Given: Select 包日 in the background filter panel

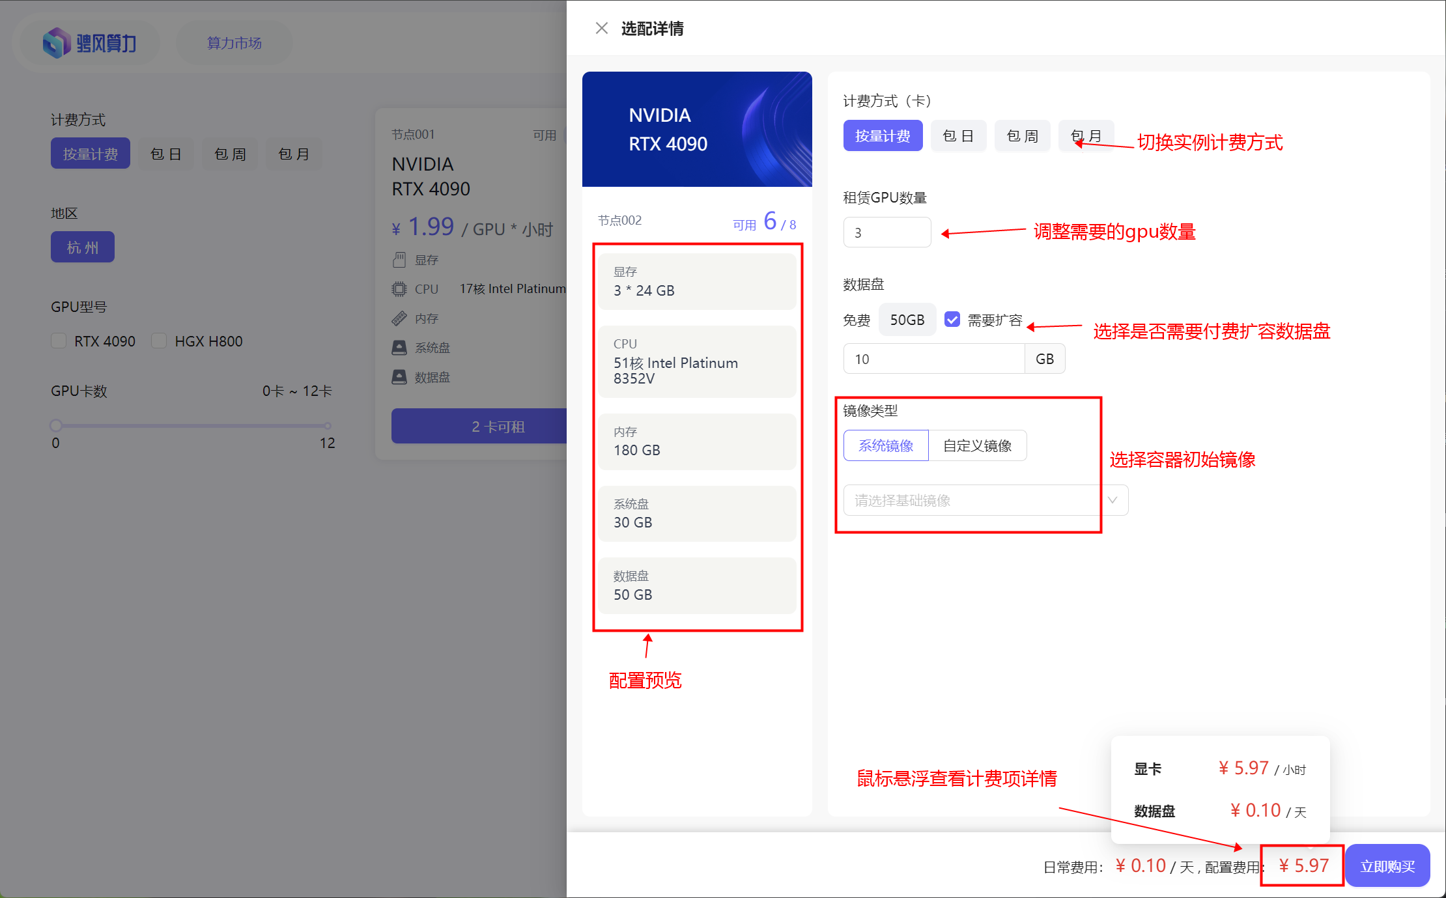Looking at the screenshot, I should tap(165, 154).
